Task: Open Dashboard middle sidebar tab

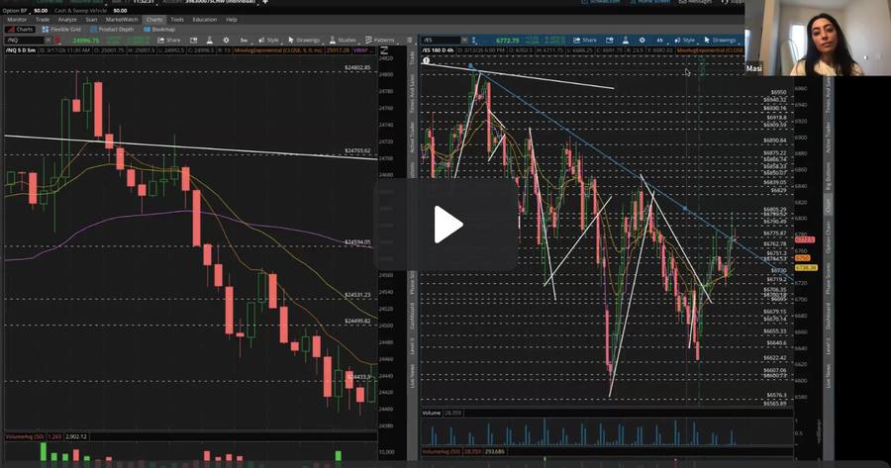Action: point(412,315)
